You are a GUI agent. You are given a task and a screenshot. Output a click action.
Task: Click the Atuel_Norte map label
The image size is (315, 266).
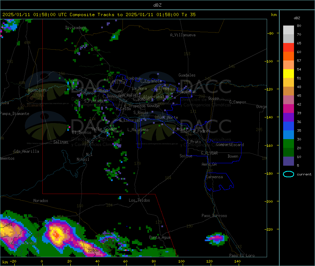point(166,117)
